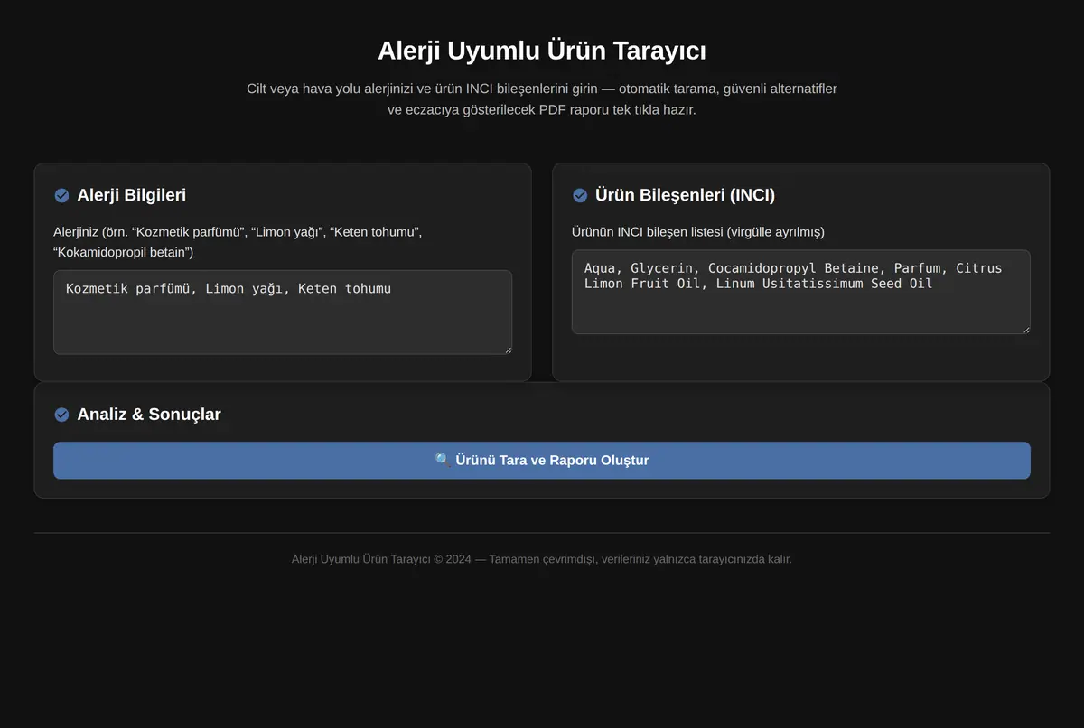Click the Ürün Bileşenleri (INCI) heading
The height and width of the screenshot is (728, 1084).
click(x=685, y=195)
